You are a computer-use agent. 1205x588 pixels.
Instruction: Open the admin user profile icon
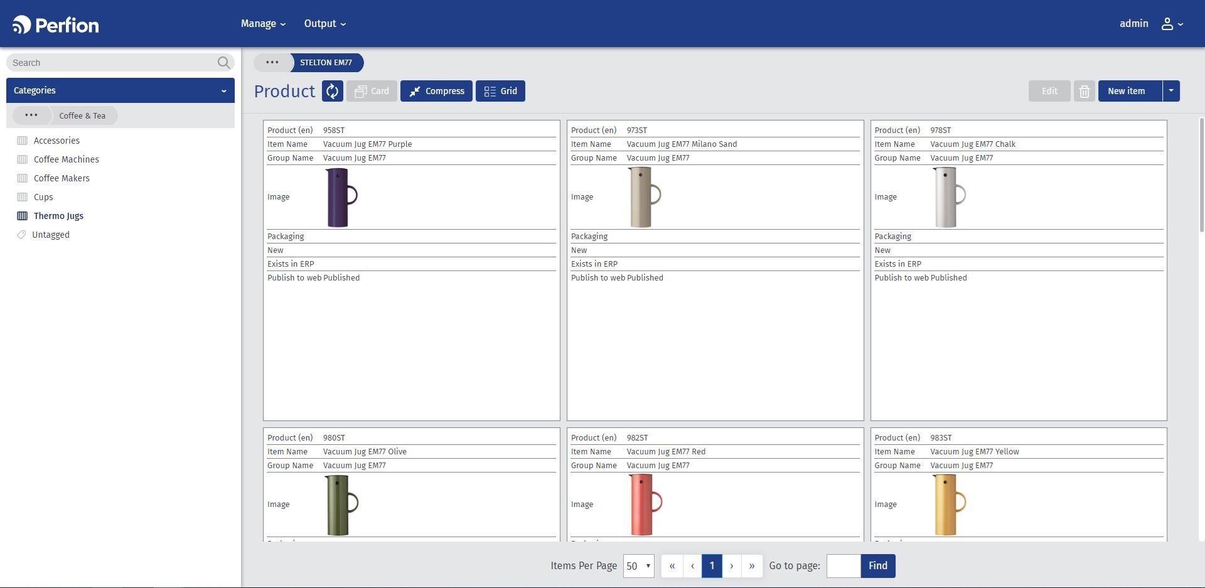click(x=1167, y=24)
